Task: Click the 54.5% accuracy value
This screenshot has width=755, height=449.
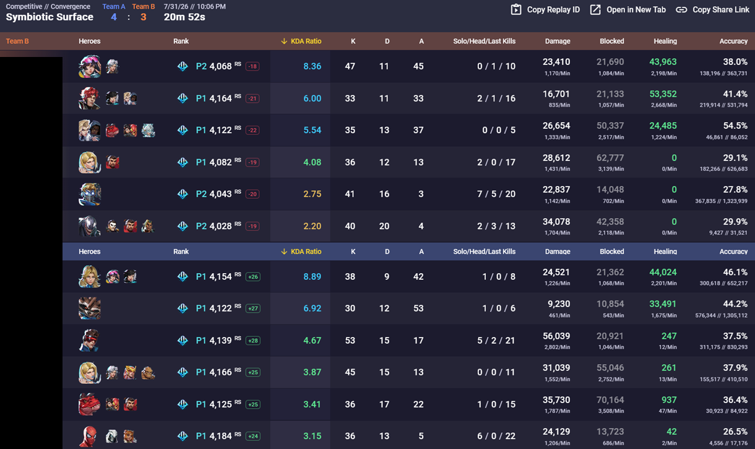Action: point(735,126)
